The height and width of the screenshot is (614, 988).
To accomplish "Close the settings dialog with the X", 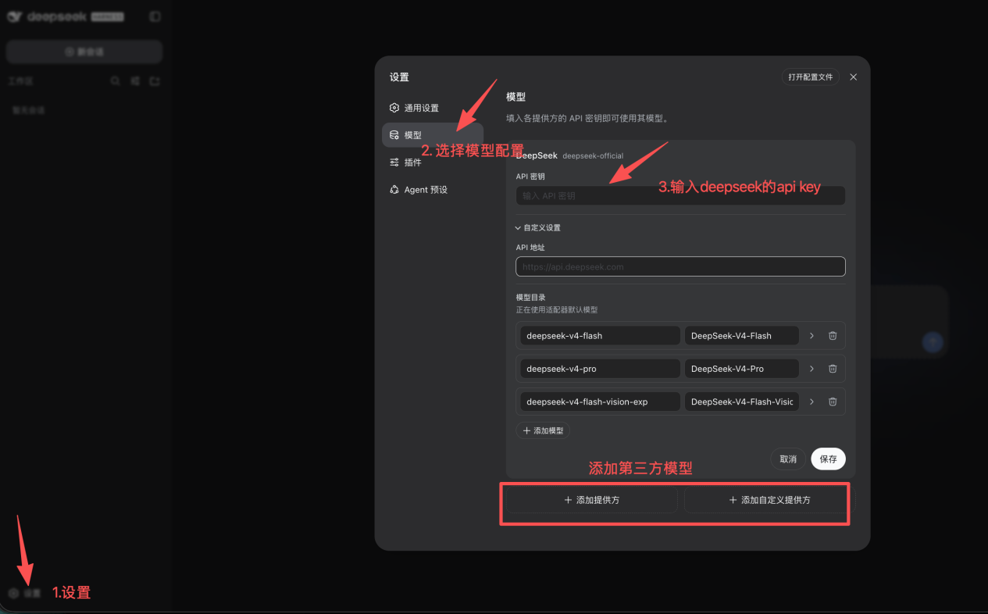I will click(x=853, y=77).
